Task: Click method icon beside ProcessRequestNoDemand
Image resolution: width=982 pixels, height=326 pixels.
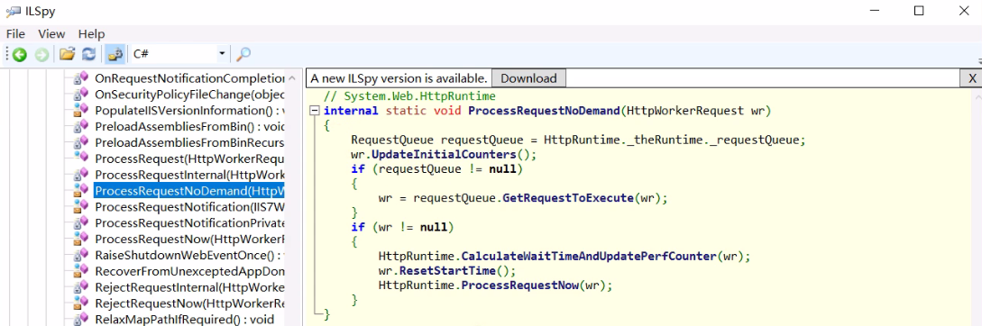Action: [81, 191]
